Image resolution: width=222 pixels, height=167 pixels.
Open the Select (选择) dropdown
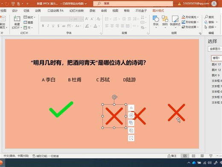[210, 27]
